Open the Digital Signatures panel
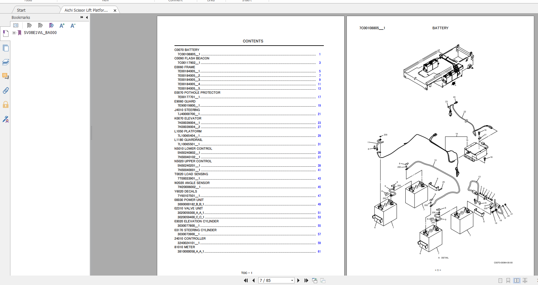Screen dimensions: 538x285 coord(5,119)
